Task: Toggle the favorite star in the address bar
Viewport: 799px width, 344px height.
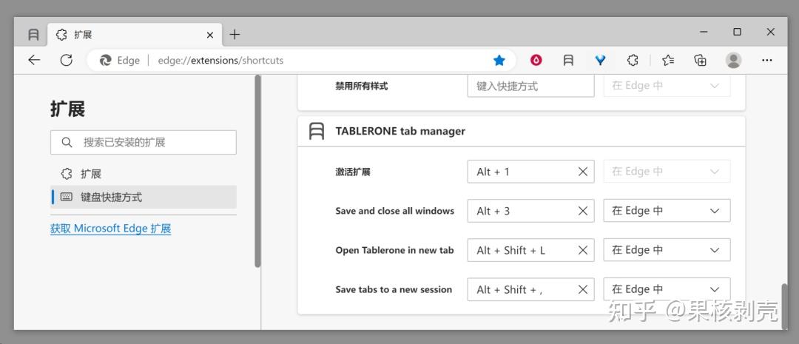Action: [x=499, y=61]
